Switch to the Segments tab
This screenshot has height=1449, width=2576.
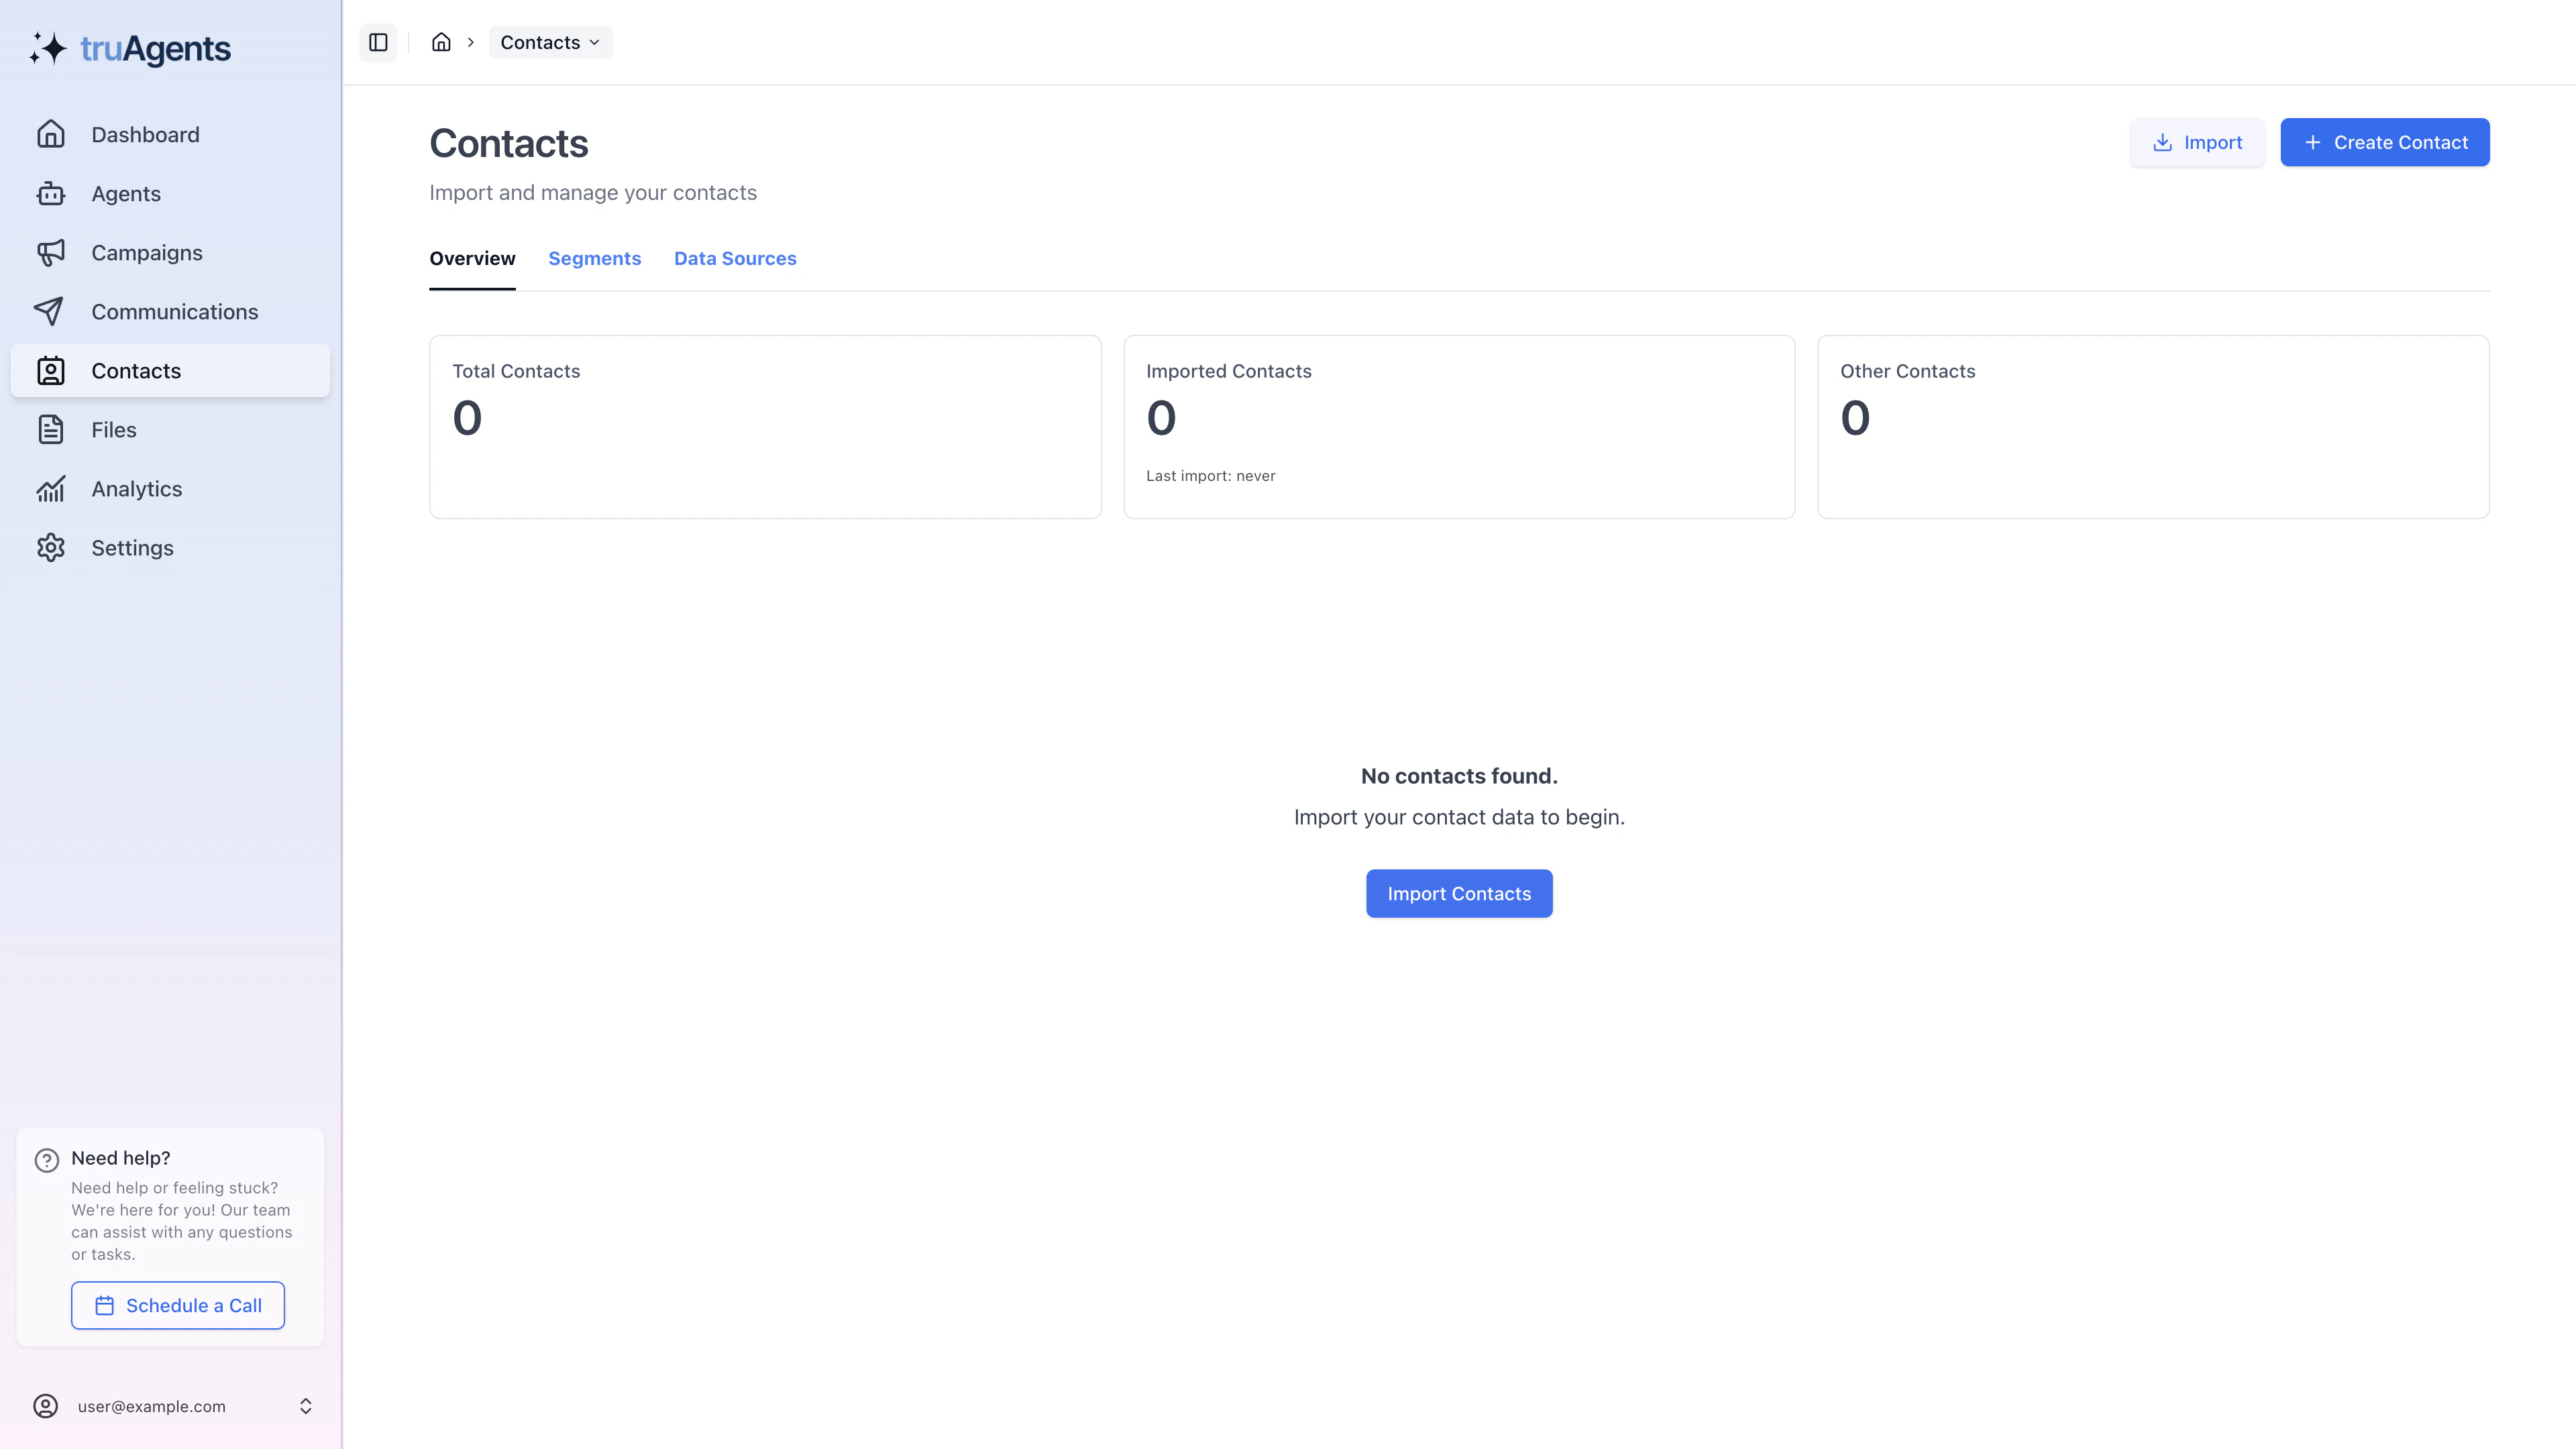click(x=595, y=258)
